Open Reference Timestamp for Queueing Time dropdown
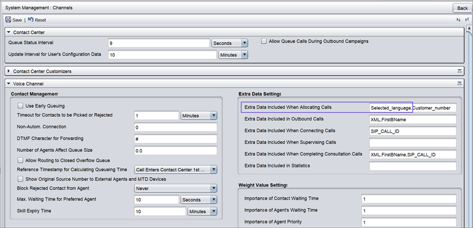473x228 pixels. click(213, 169)
